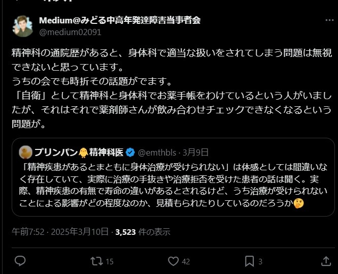Viewport: 338px width, 274px height.
Task: Click the repost count 15
Action: [109, 262]
